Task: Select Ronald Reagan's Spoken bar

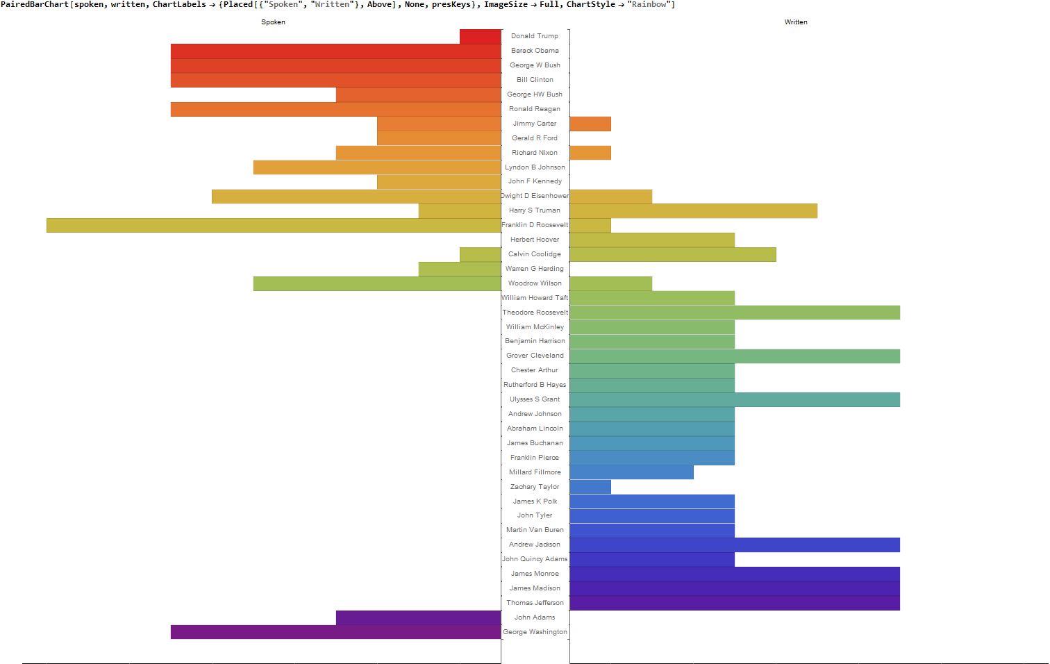Action: click(336, 109)
